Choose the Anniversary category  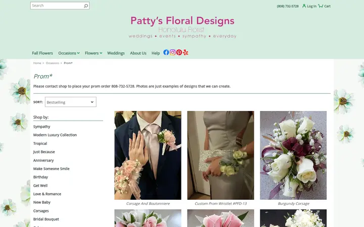point(43,160)
